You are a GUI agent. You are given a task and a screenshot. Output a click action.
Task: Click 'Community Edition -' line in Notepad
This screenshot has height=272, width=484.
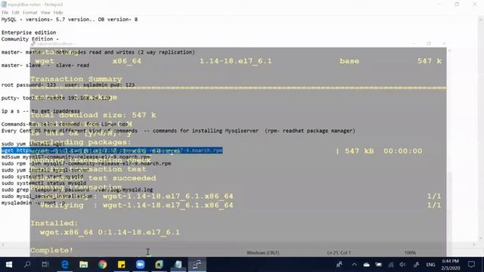coord(30,39)
